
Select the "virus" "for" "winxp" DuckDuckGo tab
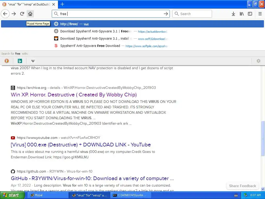point(29,4)
